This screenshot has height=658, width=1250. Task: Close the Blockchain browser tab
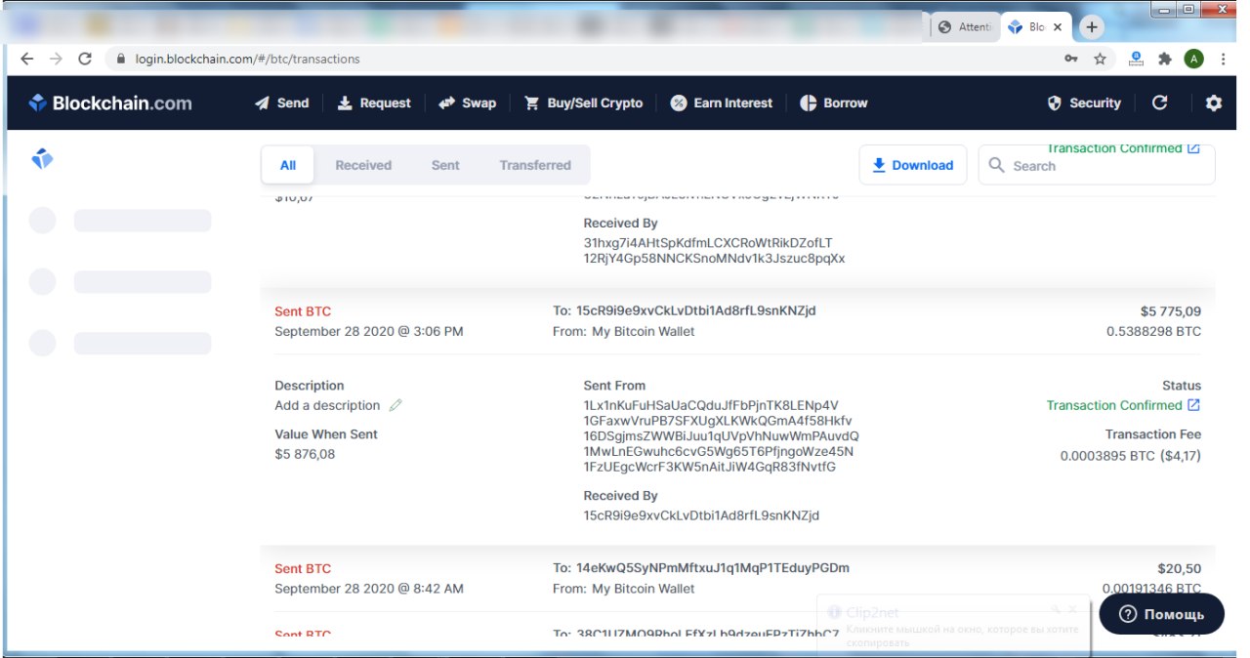point(1057,27)
